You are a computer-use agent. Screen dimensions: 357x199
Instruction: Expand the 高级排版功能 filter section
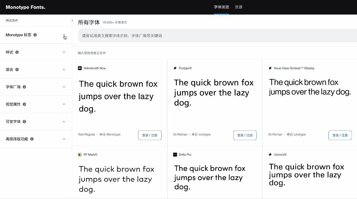point(64,139)
